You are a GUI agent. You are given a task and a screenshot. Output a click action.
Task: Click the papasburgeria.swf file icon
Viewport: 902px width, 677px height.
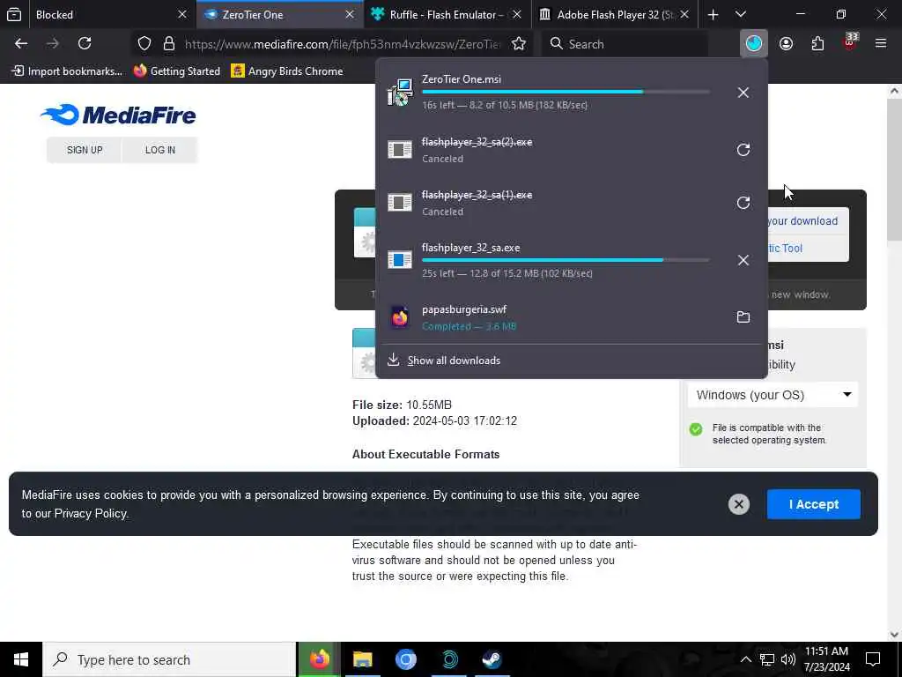[400, 317]
